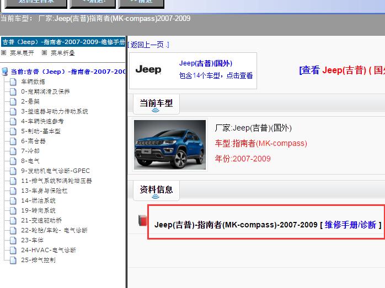This screenshot has height=288, width=385.
Task: Select the root node 当前:吉普(Jeep)-指南者-2007
Action: [68, 72]
